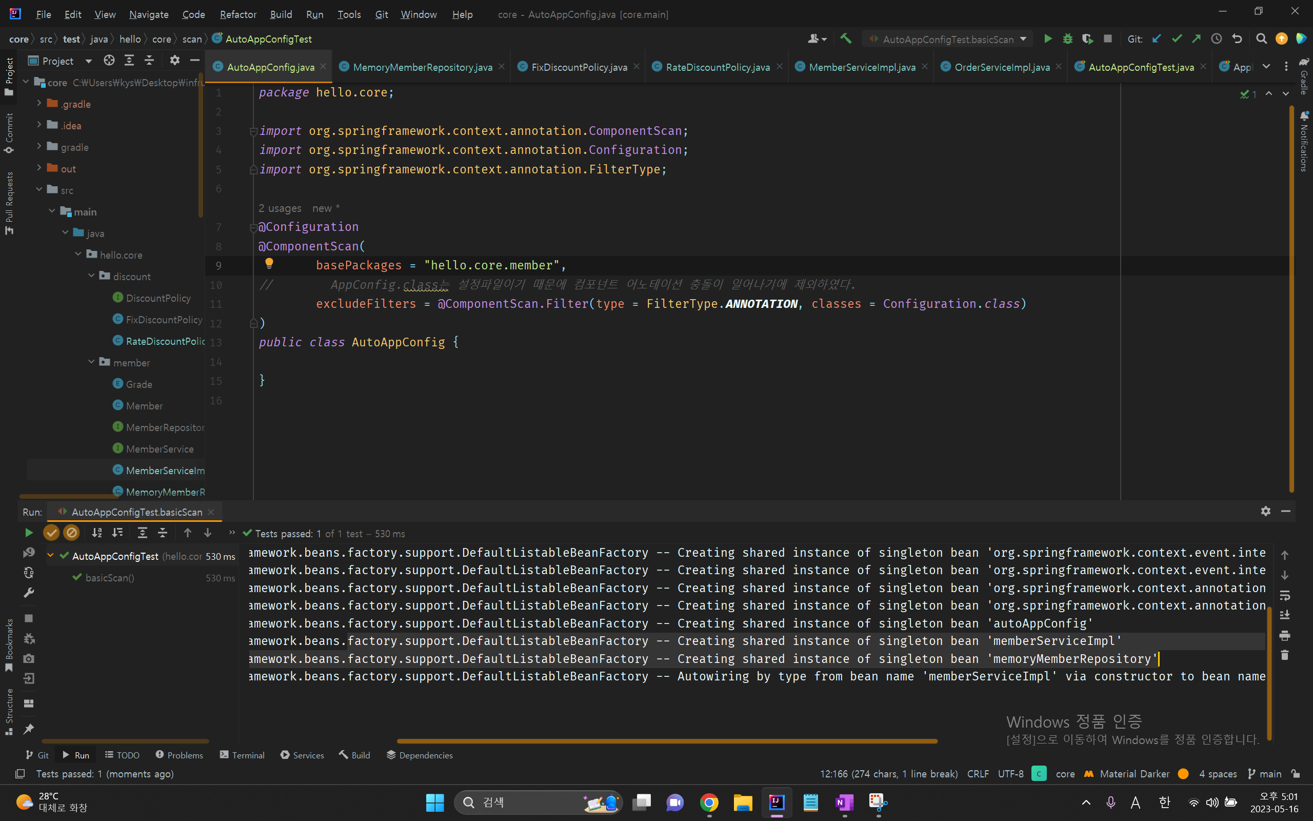Click the intention lightbulb on line 9
This screenshot has height=821, width=1313.
pyautogui.click(x=269, y=264)
